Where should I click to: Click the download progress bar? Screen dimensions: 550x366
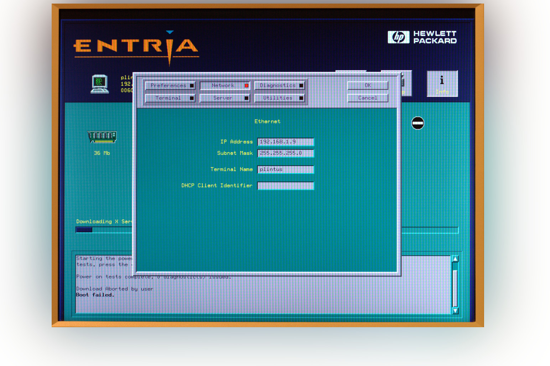coord(103,230)
